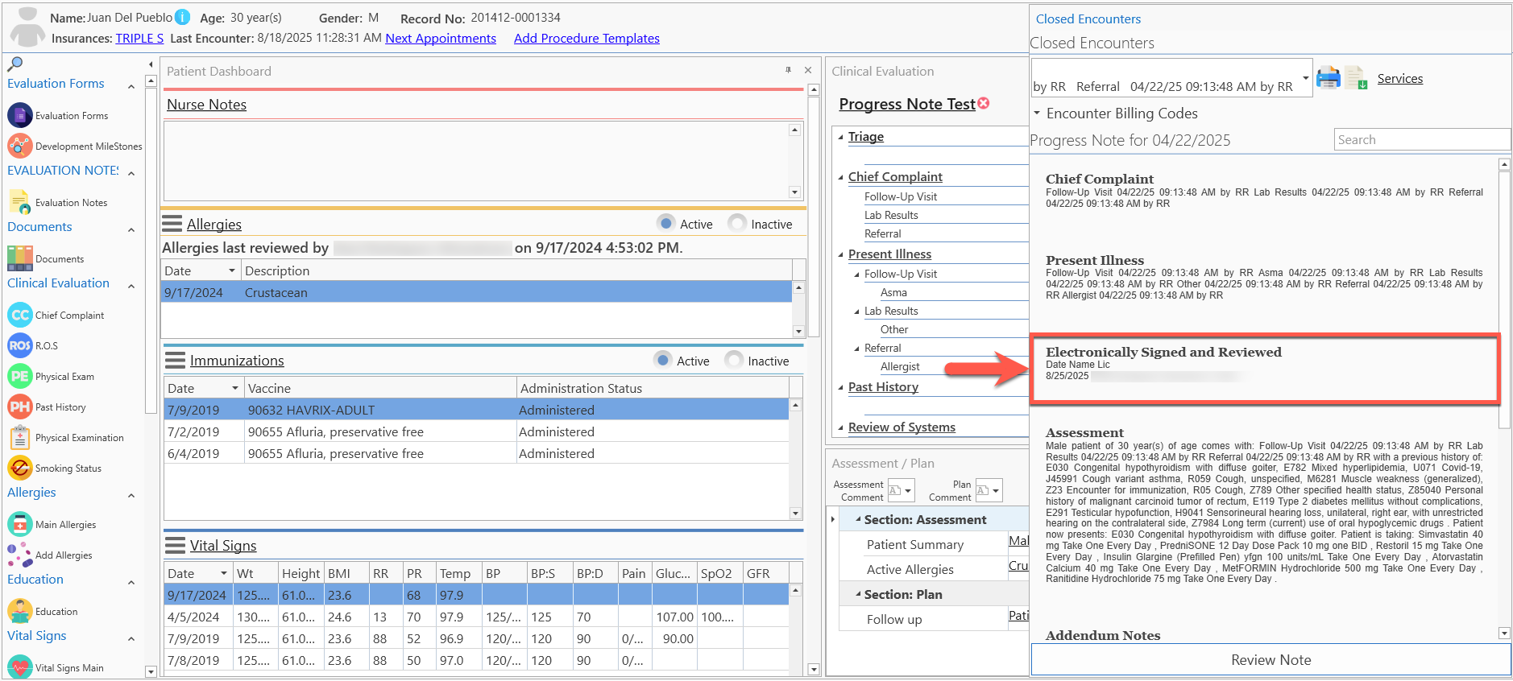
Task: Collapse the Triage tree node
Action: point(841,138)
